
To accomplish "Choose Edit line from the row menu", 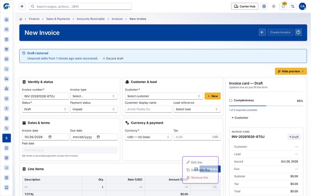I will 200,162.
